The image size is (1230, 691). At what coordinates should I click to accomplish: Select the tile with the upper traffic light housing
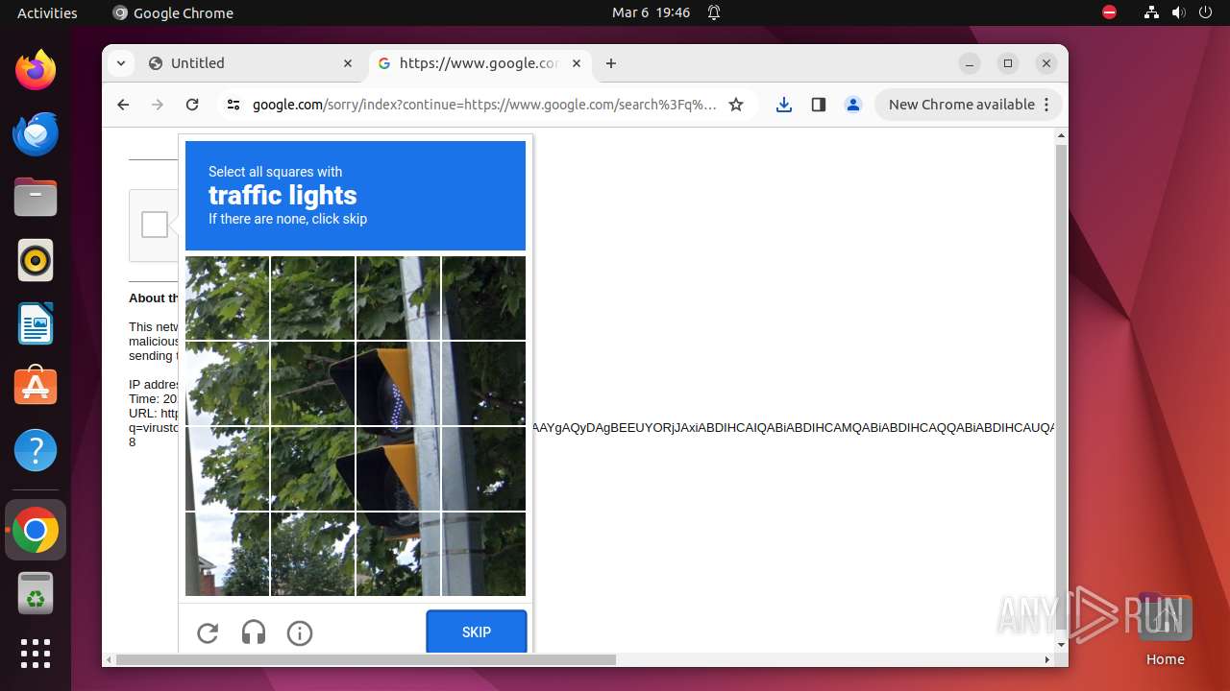coord(398,384)
